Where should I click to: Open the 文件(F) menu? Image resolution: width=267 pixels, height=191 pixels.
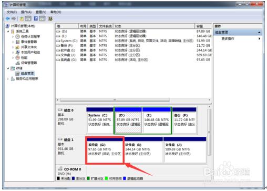click(x=12, y=12)
